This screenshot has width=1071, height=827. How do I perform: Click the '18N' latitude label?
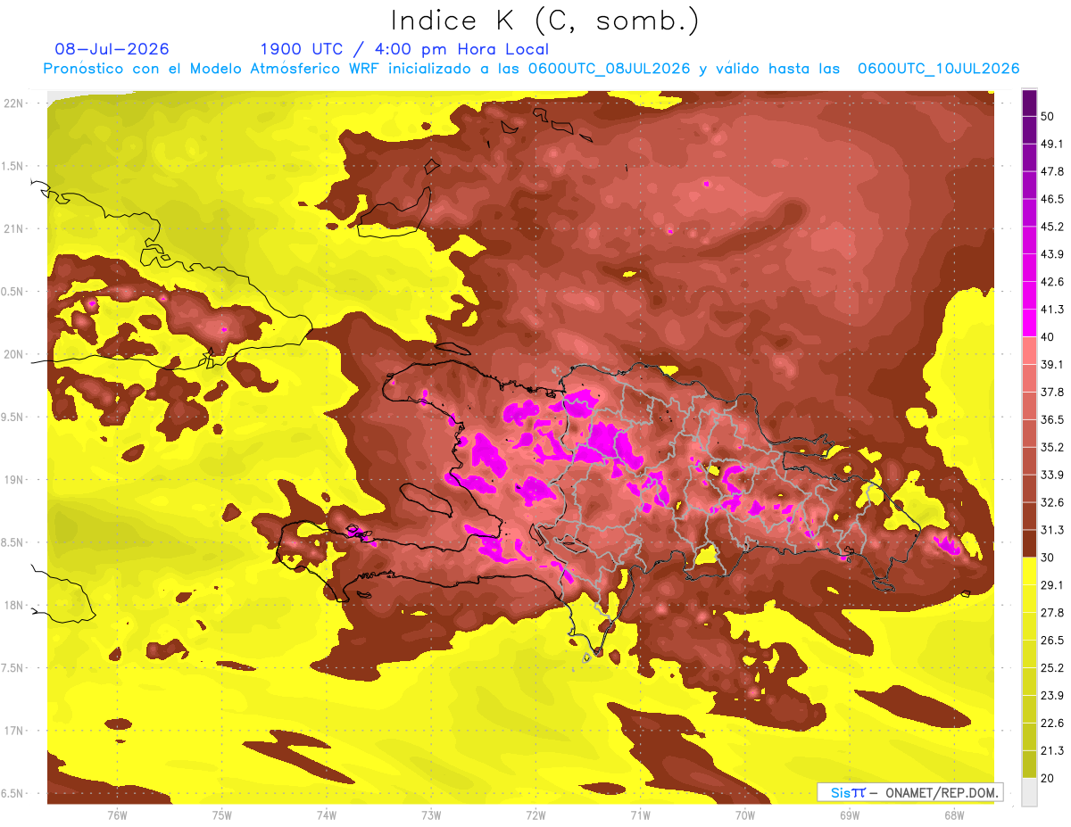[12, 606]
